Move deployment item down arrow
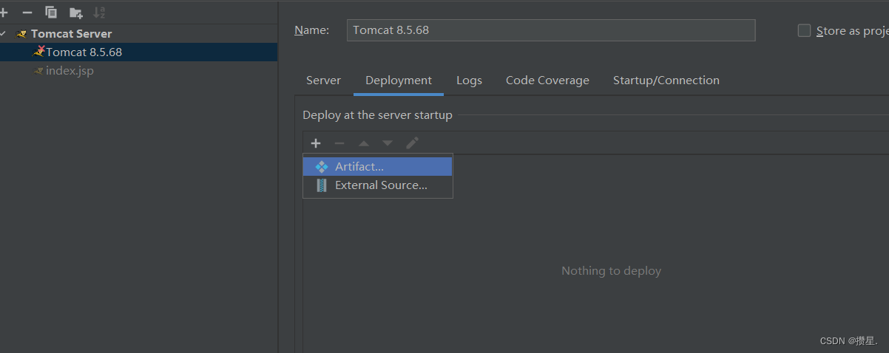889x353 pixels. pos(388,143)
